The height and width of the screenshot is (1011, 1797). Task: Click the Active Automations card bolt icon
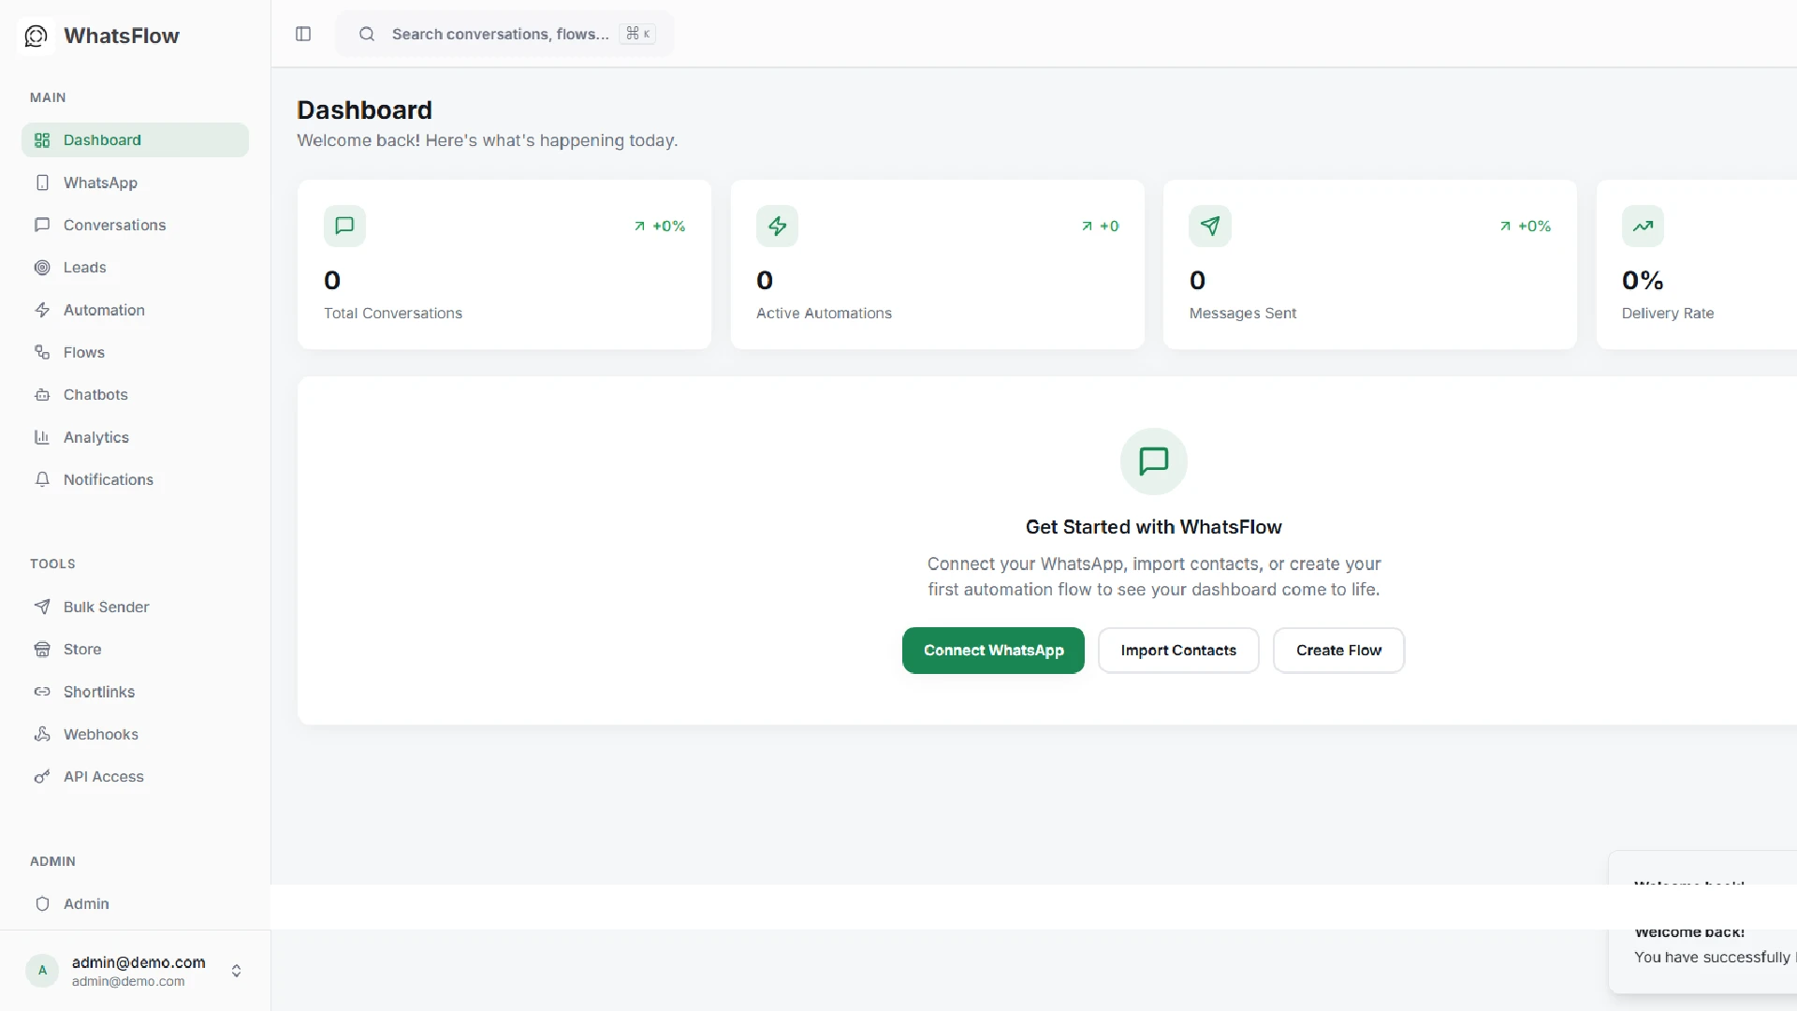tap(777, 226)
